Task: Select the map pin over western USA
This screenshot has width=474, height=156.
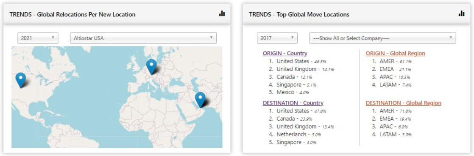Action: [x=20, y=80]
